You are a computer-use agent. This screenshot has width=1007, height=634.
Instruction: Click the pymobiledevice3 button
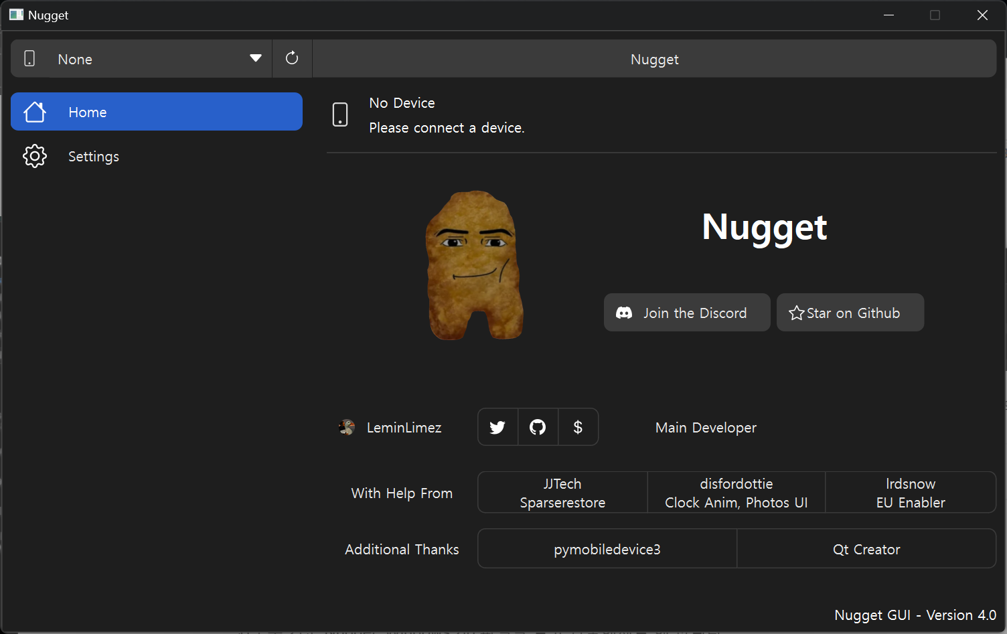[607, 549]
